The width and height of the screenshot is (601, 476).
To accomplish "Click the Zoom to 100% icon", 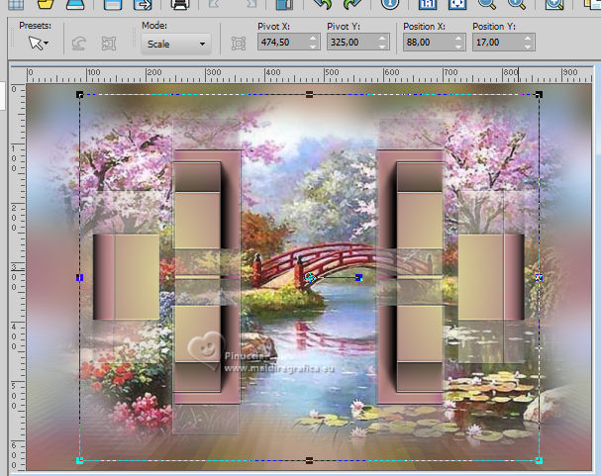I will pyautogui.click(x=428, y=4).
